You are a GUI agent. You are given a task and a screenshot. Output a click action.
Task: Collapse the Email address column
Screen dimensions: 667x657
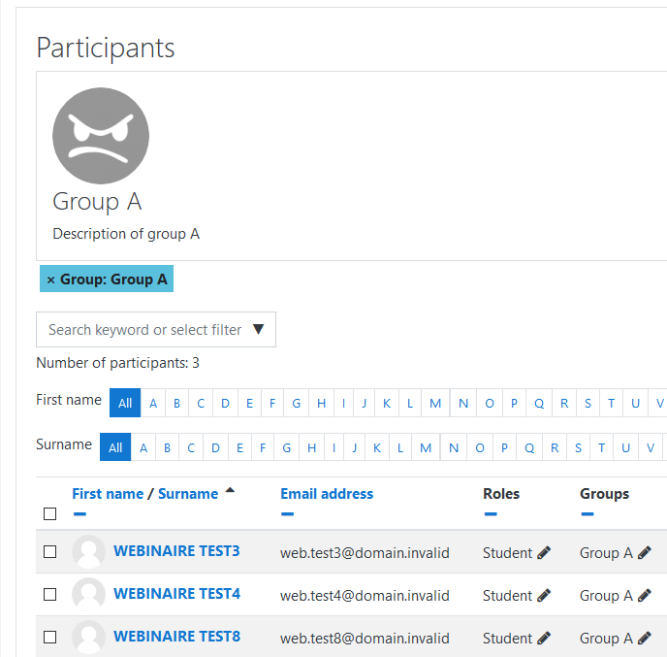288,514
